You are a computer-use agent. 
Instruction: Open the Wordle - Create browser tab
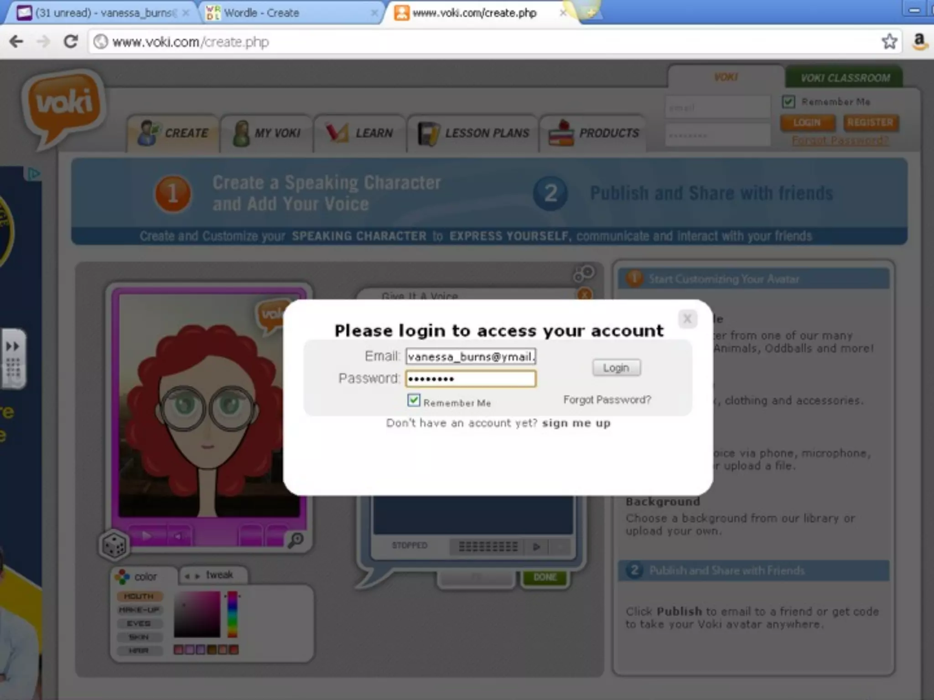pyautogui.click(x=261, y=13)
